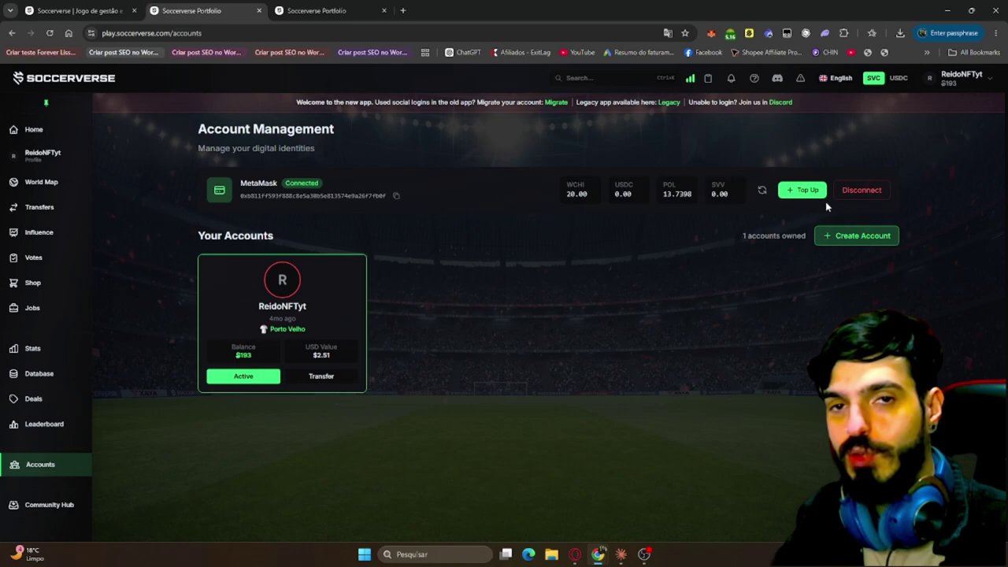The width and height of the screenshot is (1008, 567).
Task: Click the Soccerverse logo
Action: [x=64, y=78]
